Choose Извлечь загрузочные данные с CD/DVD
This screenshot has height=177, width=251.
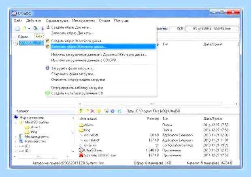85,60
